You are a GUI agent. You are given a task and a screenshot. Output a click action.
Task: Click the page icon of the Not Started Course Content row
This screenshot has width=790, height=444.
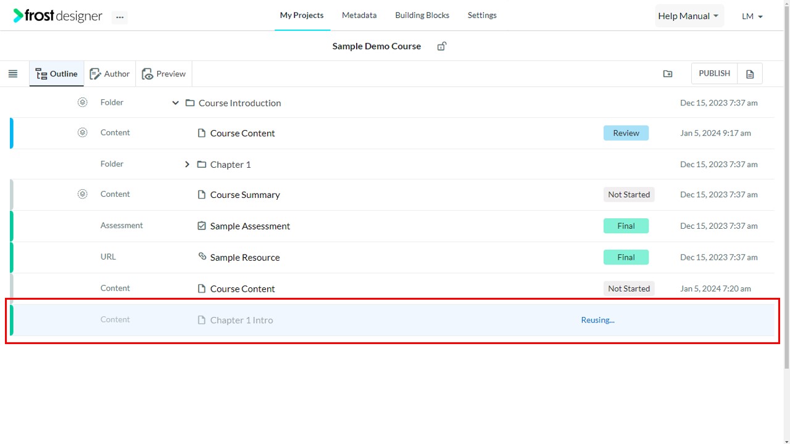[201, 289]
